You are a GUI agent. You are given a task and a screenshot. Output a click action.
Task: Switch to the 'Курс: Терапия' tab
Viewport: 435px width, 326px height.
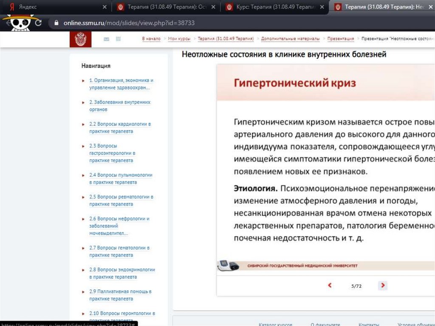275,7
